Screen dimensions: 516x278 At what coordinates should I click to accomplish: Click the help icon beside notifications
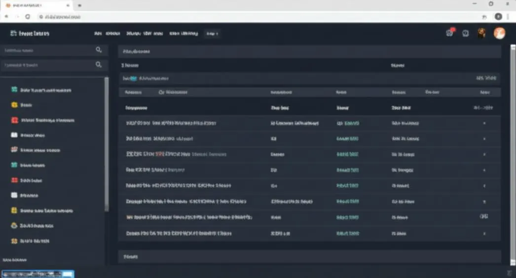[465, 33]
